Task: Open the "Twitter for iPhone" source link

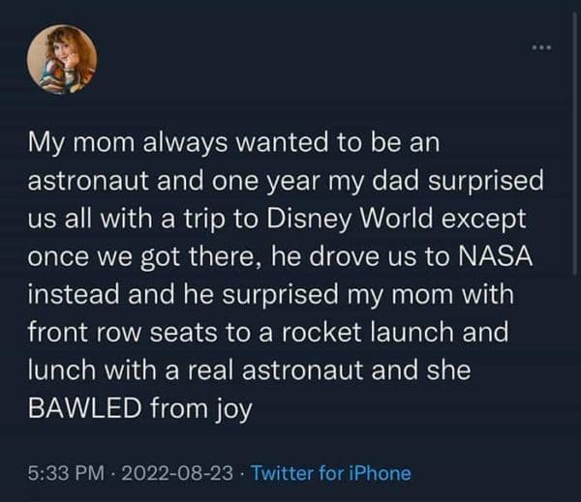Action: pos(330,473)
